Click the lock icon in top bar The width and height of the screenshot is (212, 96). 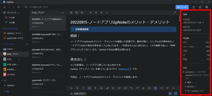tap(194, 7)
